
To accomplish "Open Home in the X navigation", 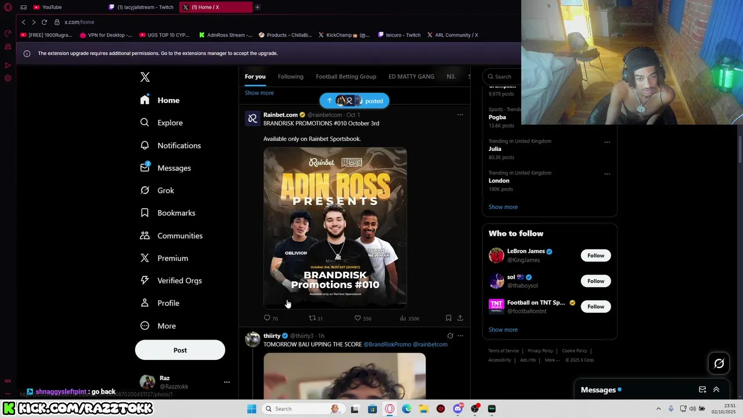I will tap(160, 100).
